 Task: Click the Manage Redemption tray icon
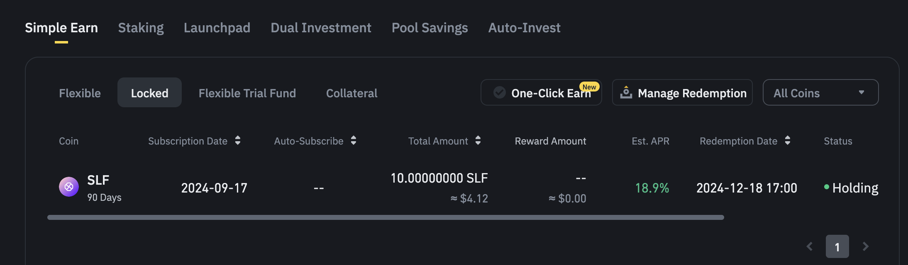(626, 92)
